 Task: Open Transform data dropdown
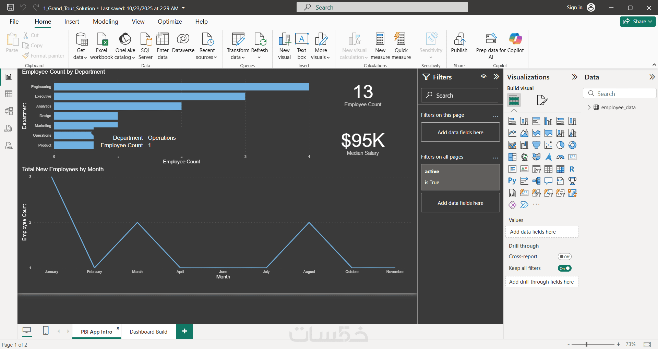click(238, 54)
